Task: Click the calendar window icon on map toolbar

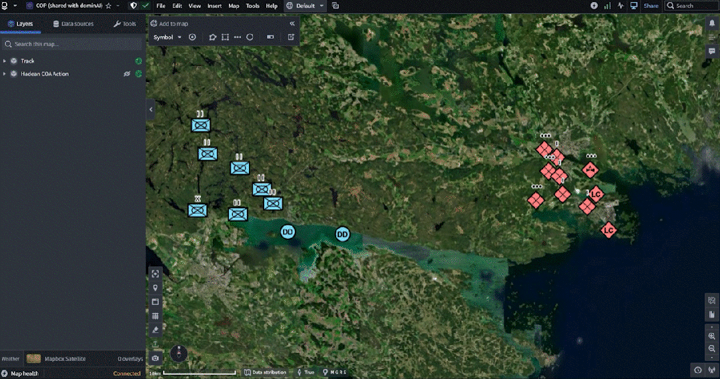Action: [155, 302]
